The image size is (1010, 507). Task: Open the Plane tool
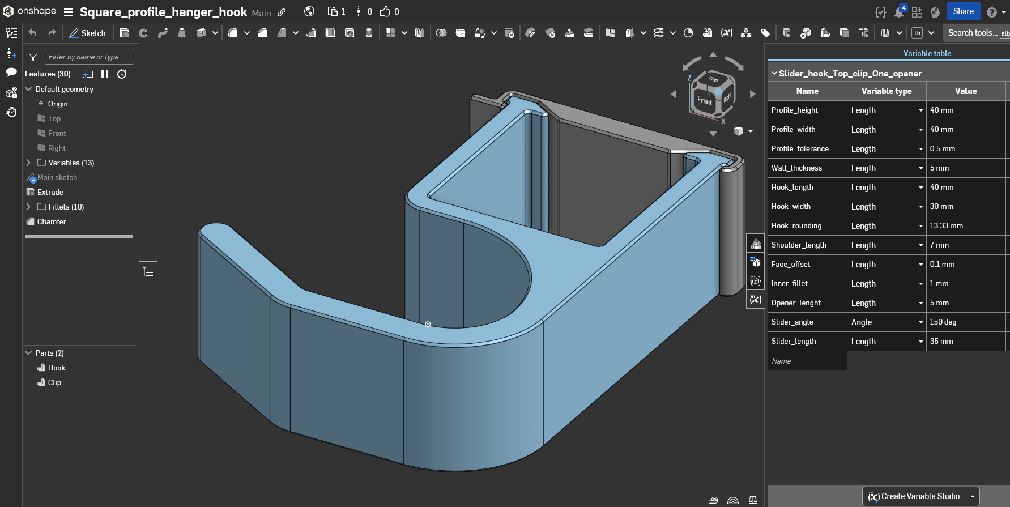pos(610,33)
